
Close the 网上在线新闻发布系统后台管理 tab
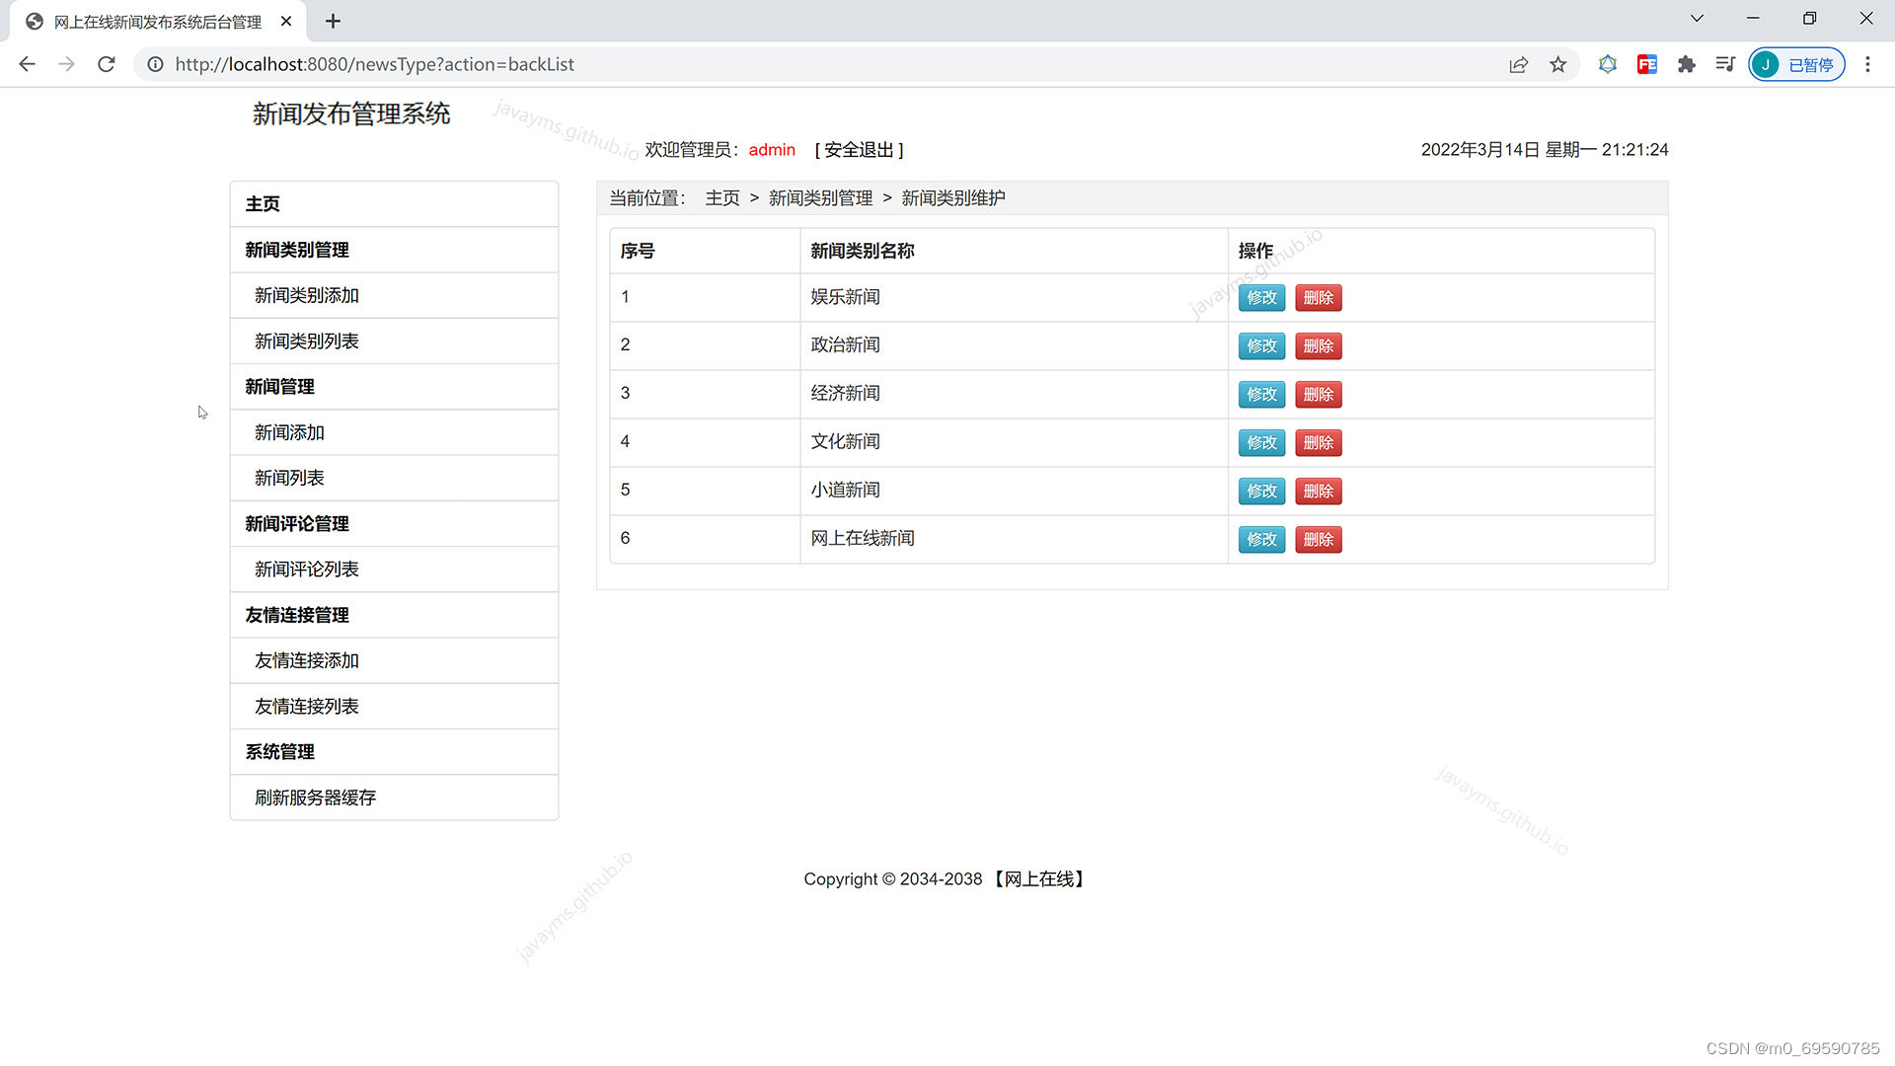click(x=286, y=21)
